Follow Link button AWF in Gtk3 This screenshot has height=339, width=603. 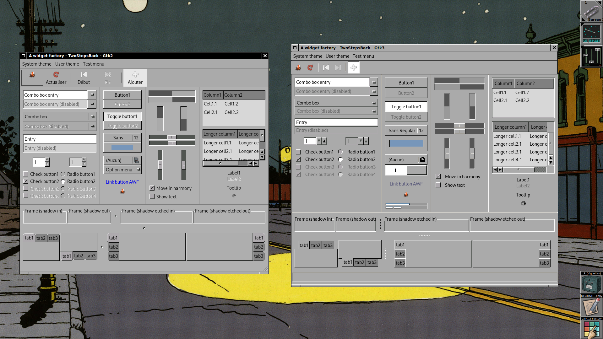[406, 184]
